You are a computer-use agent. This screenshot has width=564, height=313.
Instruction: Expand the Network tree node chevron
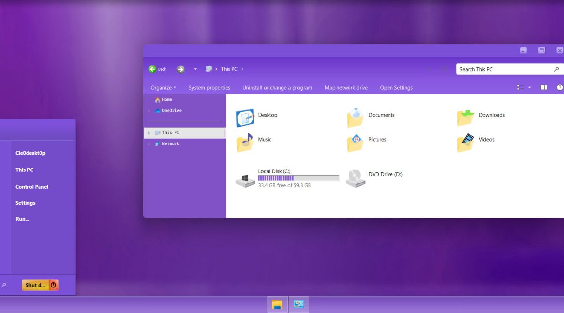[149, 144]
